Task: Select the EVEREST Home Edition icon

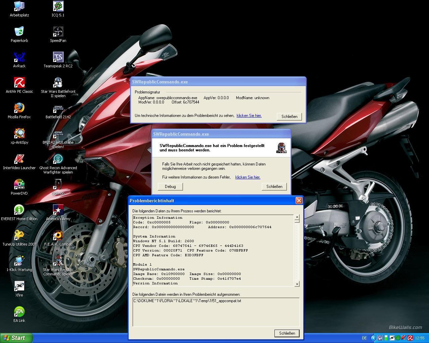Action: (x=19, y=212)
